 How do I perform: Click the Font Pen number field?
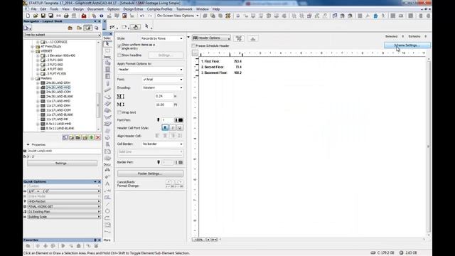point(168,120)
